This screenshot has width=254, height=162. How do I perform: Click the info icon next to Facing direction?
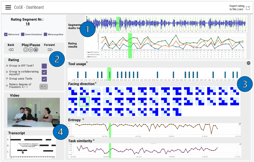(96, 83)
